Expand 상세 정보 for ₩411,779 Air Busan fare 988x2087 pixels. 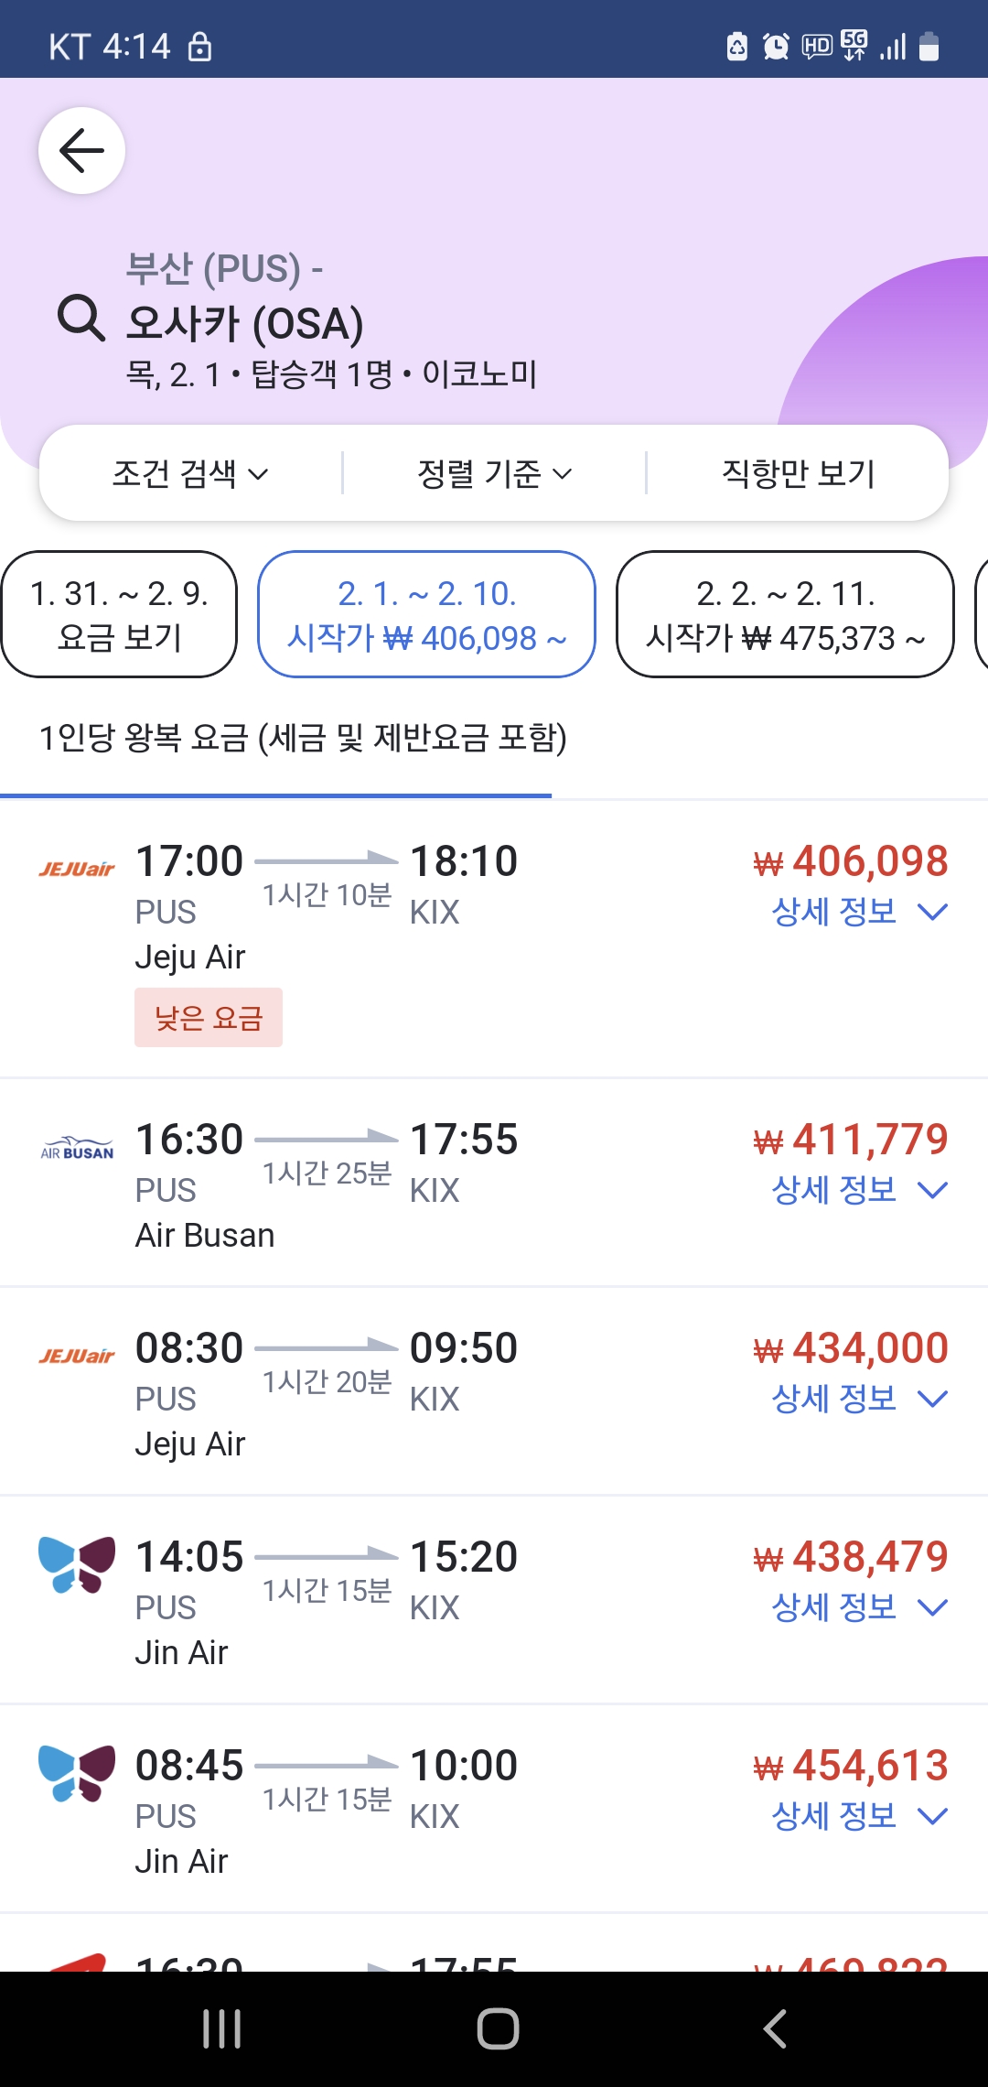(x=858, y=1190)
